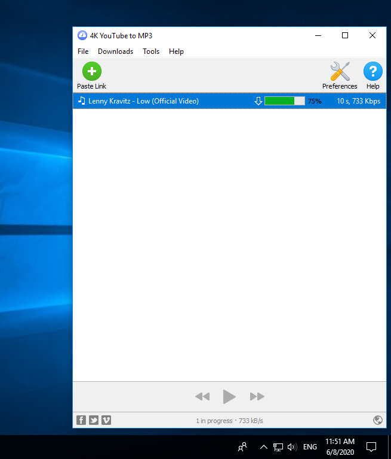Click the rewind previous track button

pos(202,397)
